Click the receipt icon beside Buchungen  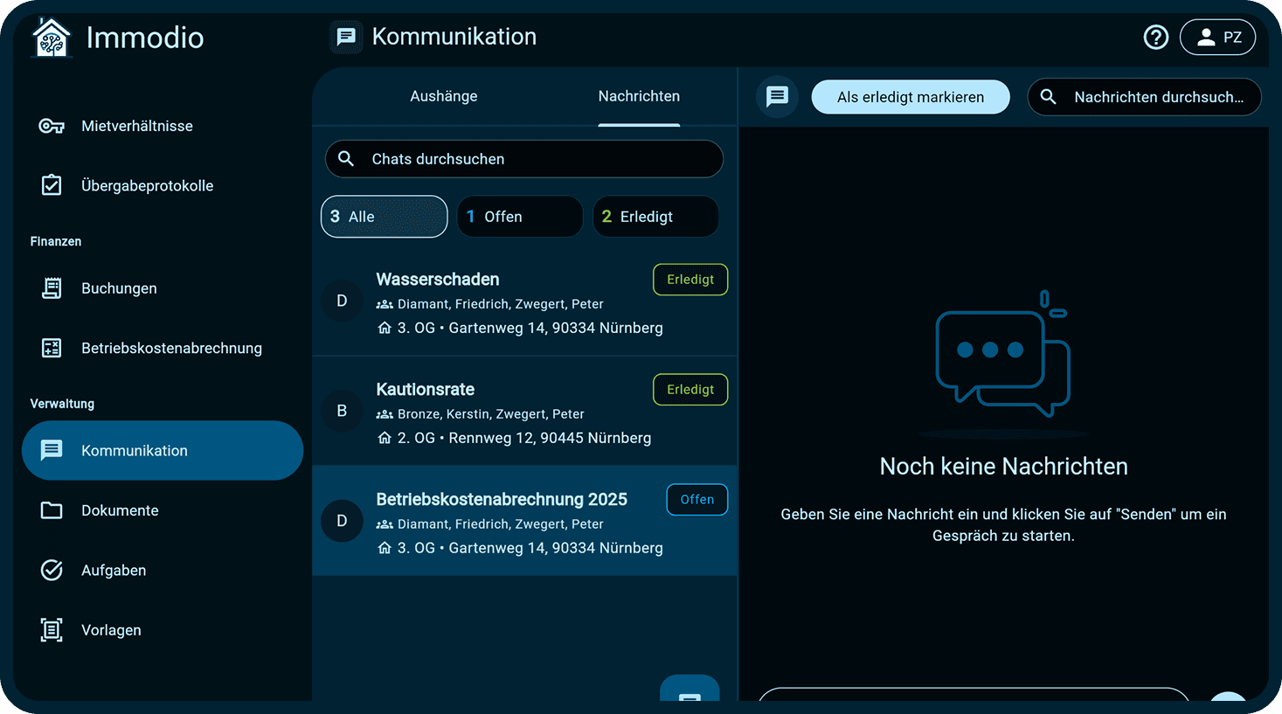click(x=52, y=288)
